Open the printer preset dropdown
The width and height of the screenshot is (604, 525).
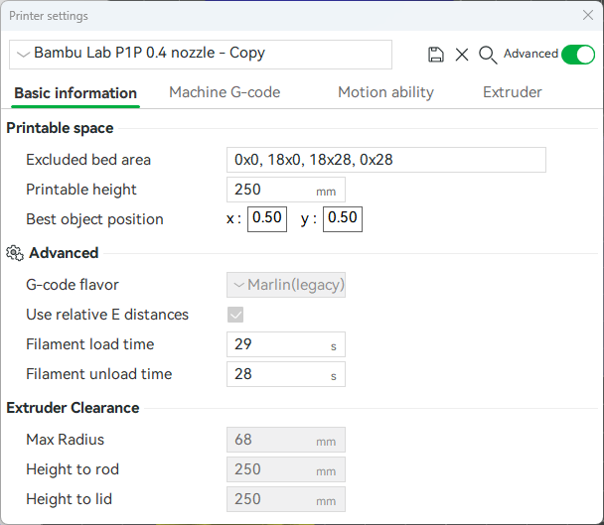201,55
